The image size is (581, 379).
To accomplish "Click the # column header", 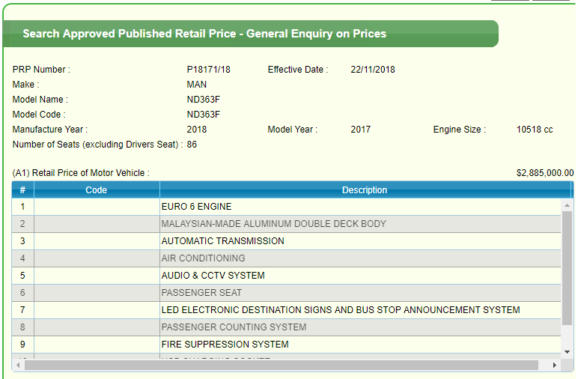I will point(22,190).
